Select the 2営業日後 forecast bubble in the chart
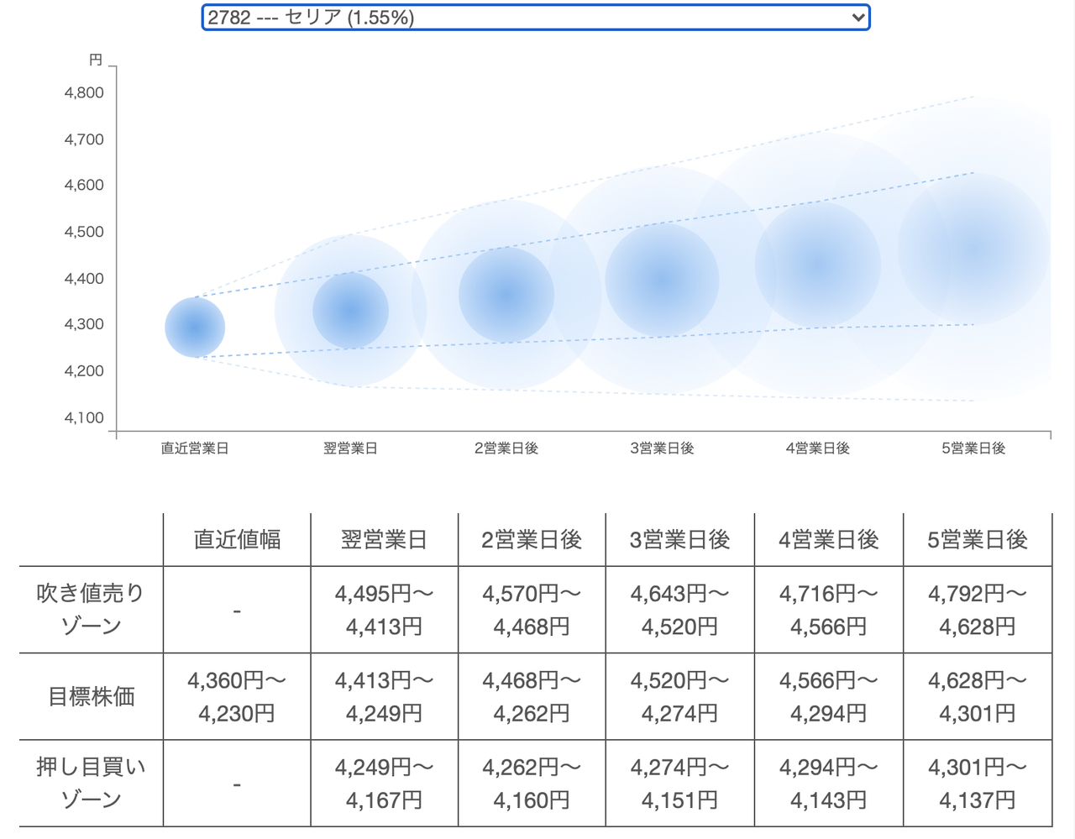This screenshot has width=1075, height=839. point(506,295)
